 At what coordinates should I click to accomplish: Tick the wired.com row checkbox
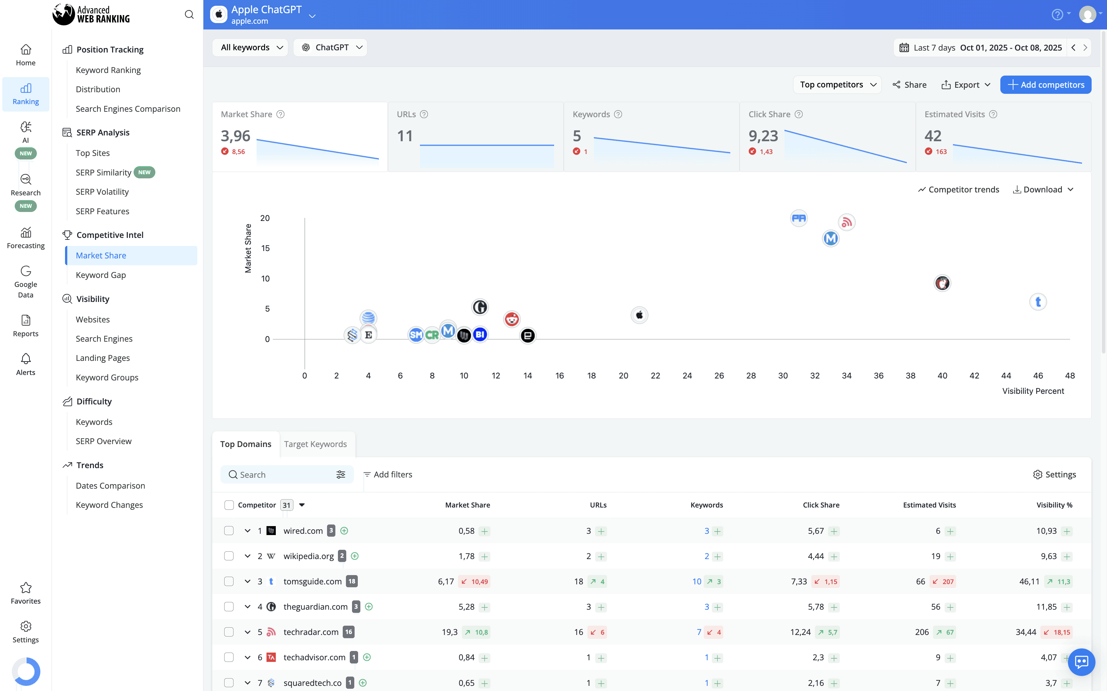[229, 531]
